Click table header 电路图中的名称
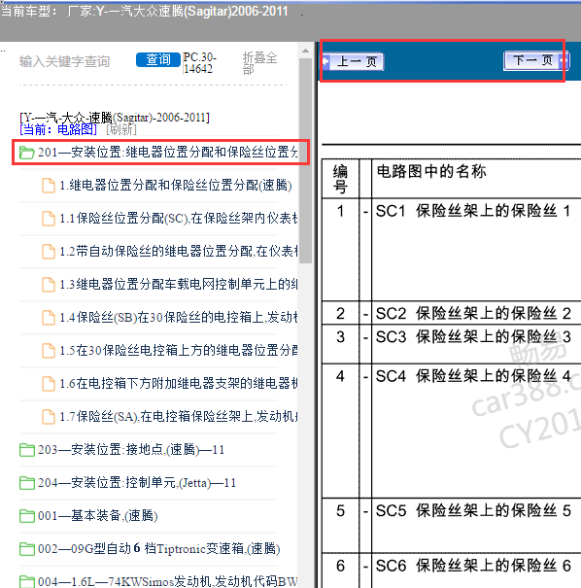The height and width of the screenshot is (588, 581). (x=431, y=171)
